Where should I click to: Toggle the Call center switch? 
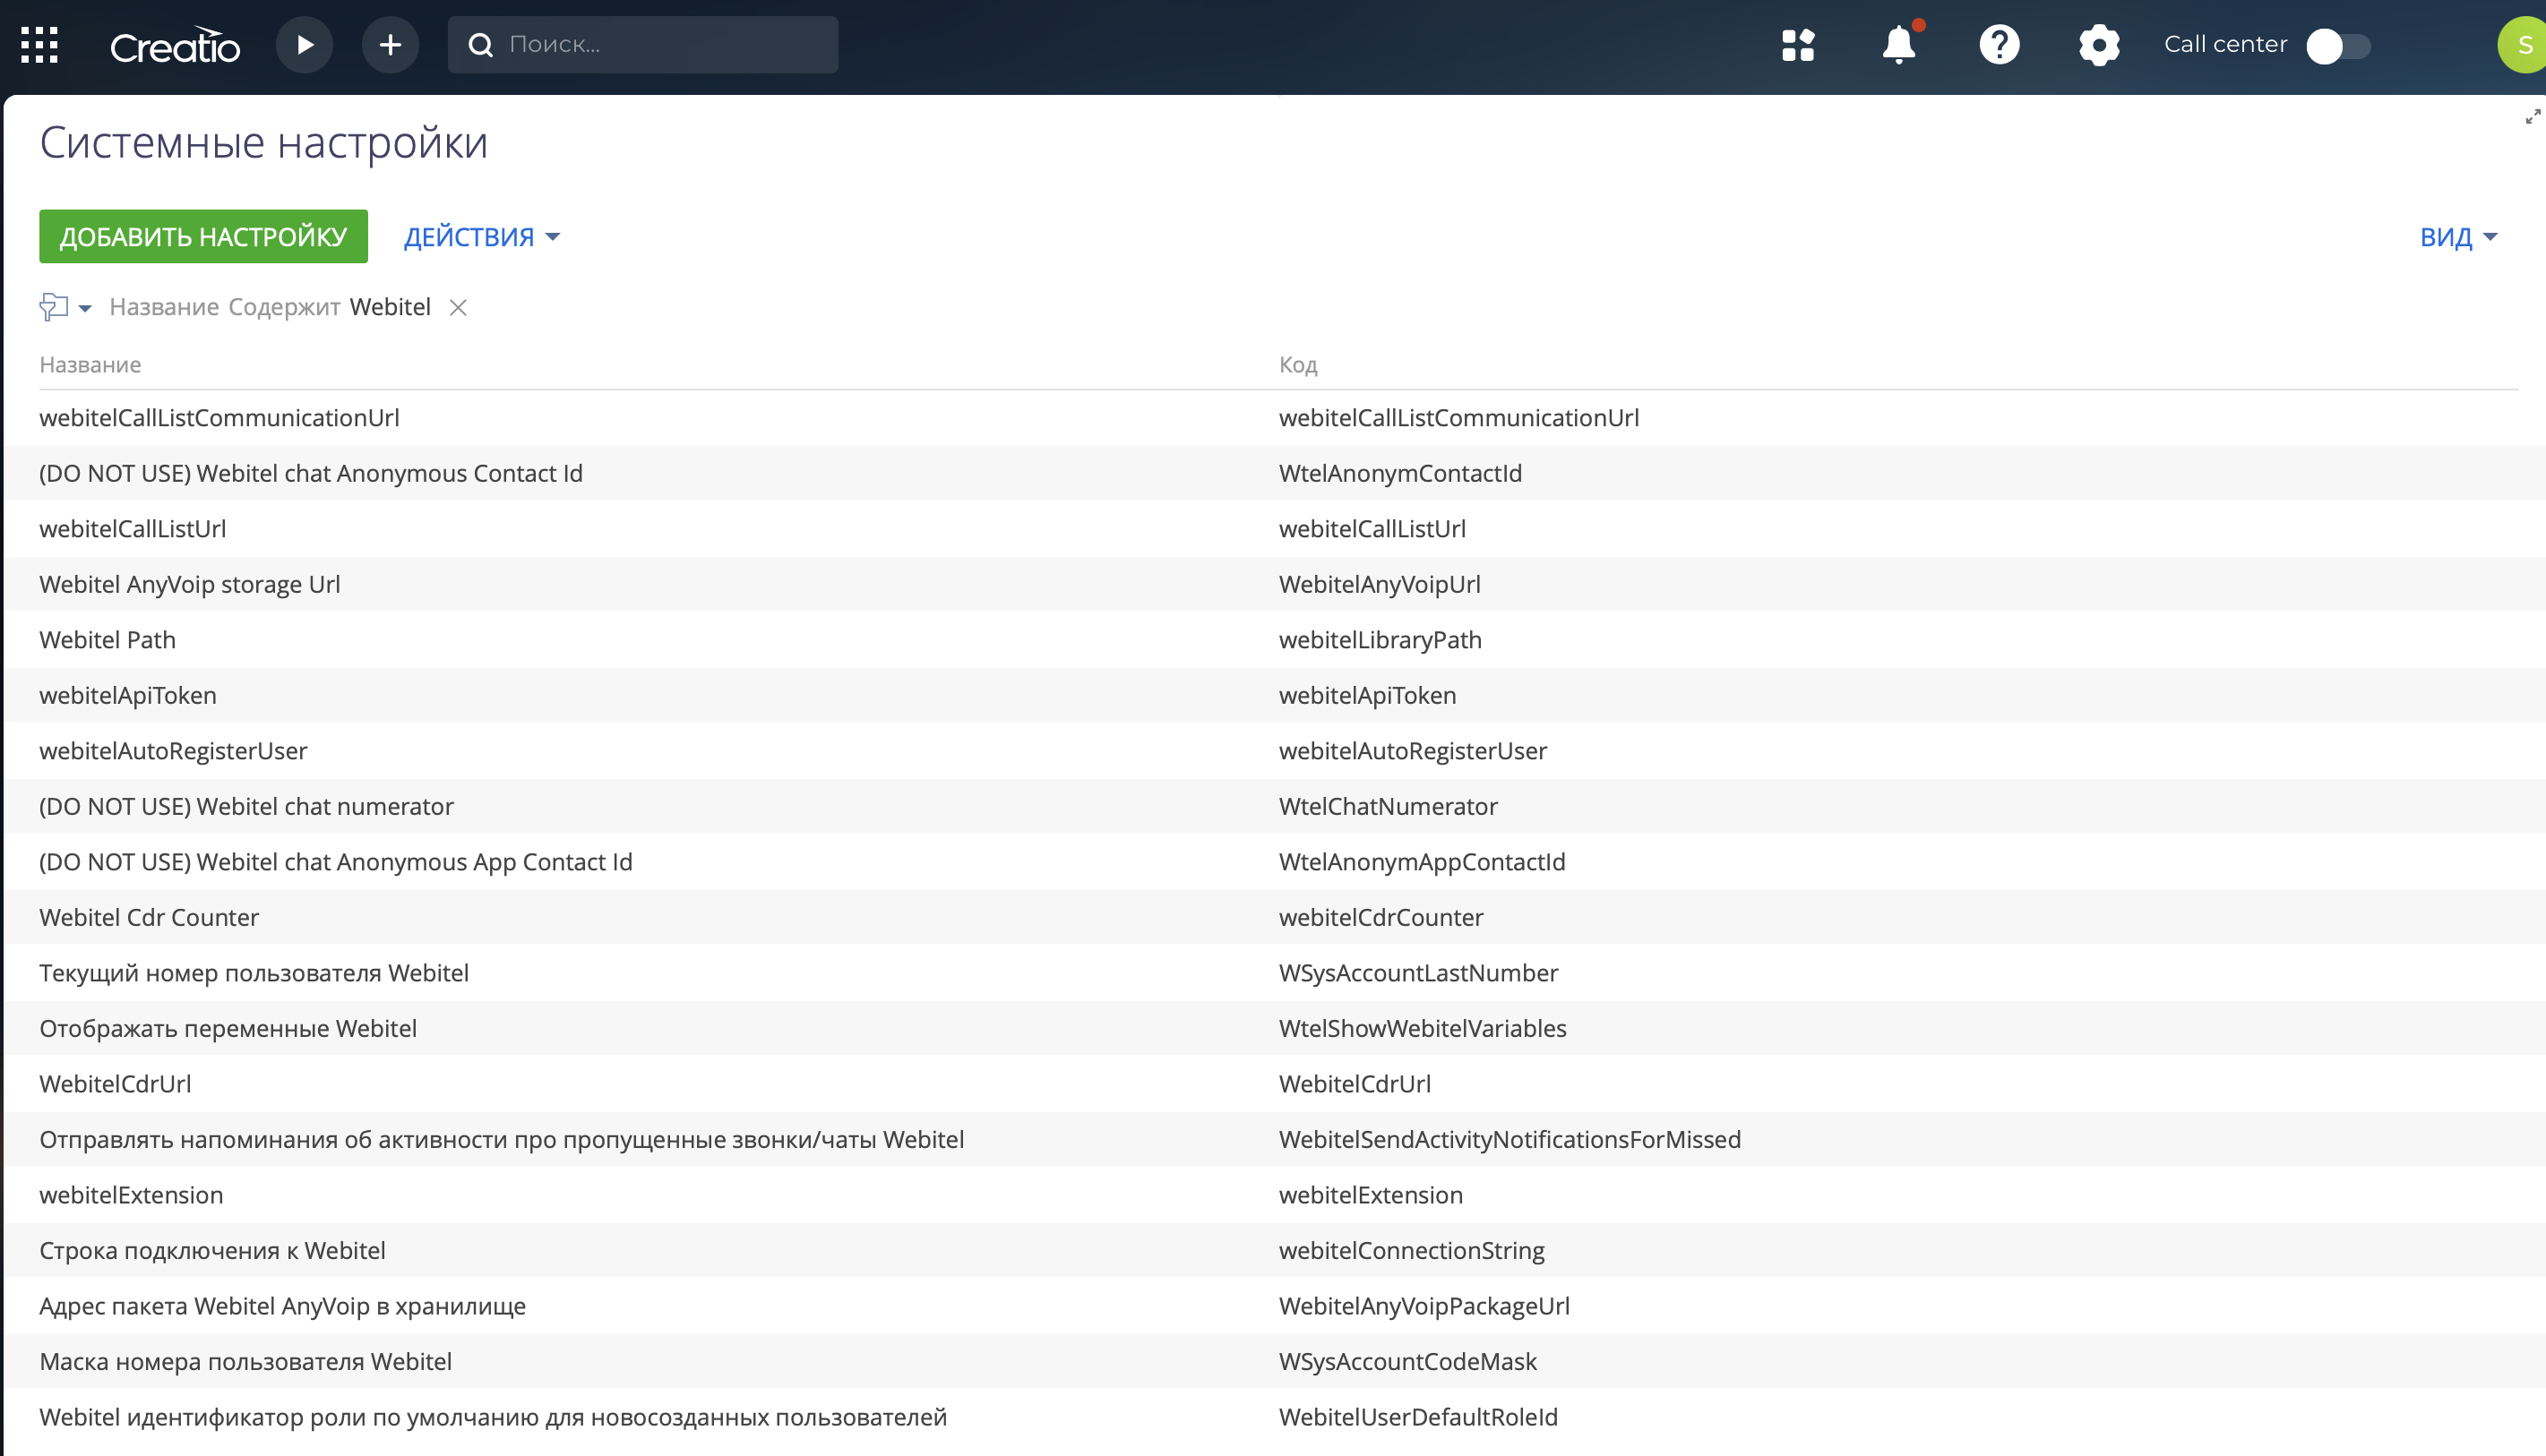2338,46
